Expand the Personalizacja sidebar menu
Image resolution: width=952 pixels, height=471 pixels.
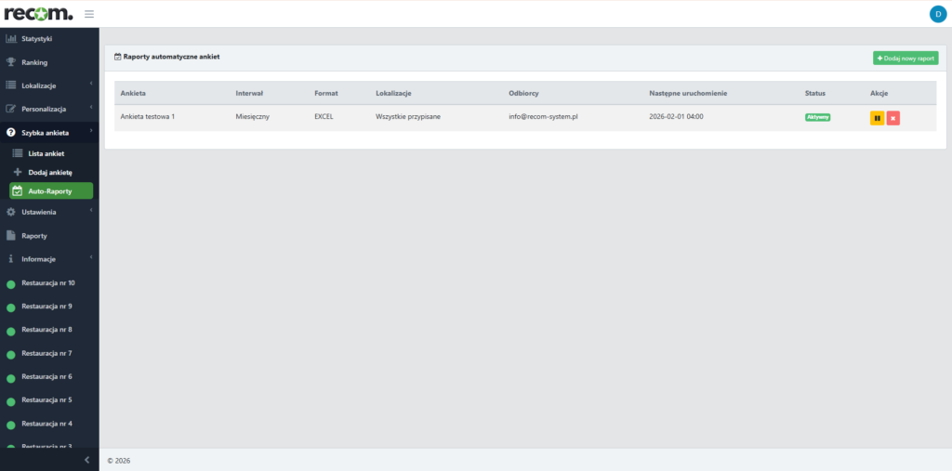pos(49,109)
